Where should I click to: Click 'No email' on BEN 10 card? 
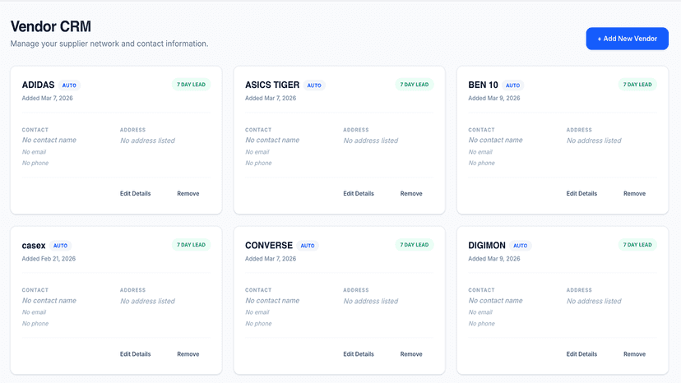tap(480, 152)
